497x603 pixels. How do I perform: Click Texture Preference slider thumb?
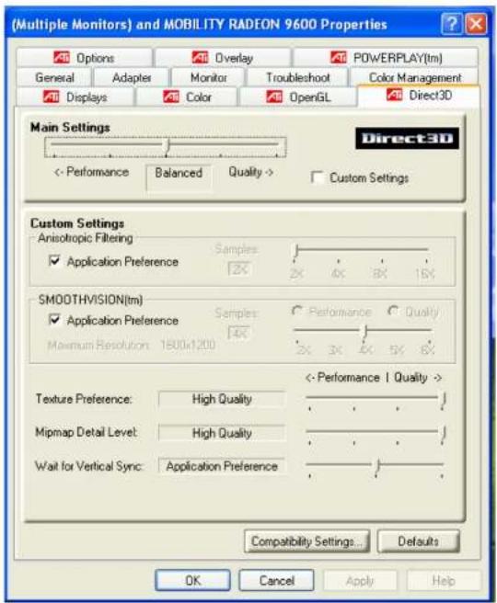[443, 399]
